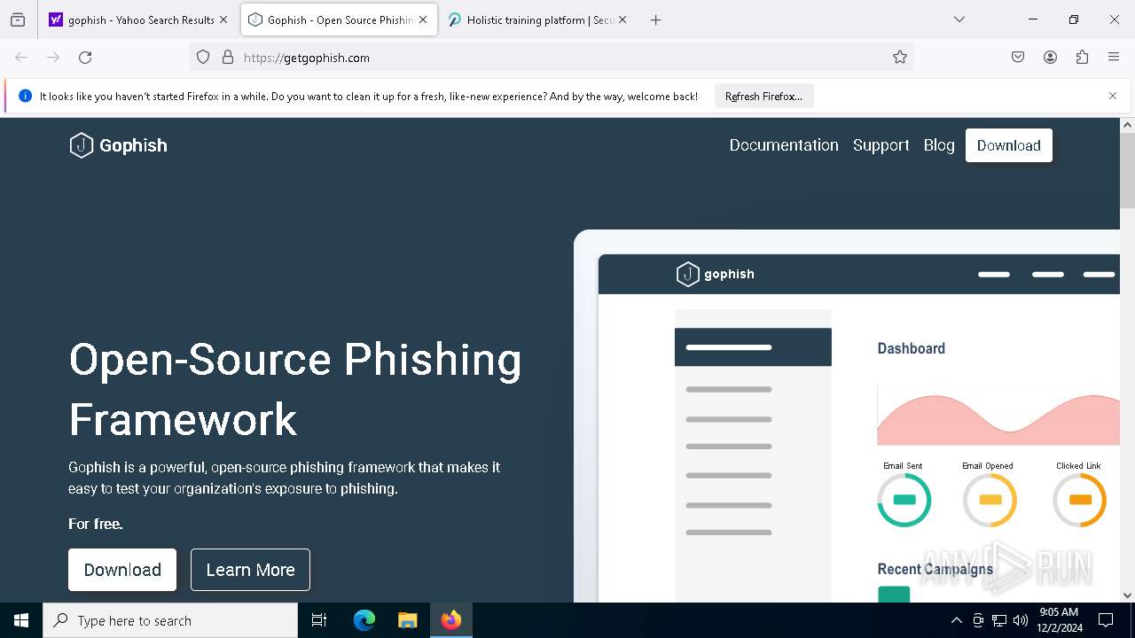Open the Windows Start menu
1135x638 pixels.
point(21,620)
